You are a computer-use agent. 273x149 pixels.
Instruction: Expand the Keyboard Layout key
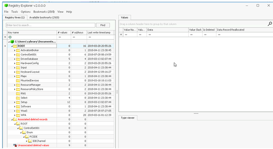click(15, 72)
